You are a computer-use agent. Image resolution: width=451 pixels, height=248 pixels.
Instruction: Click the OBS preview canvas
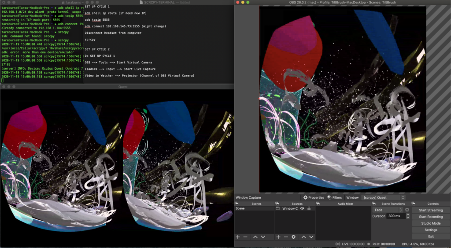pyautogui.click(x=343, y=99)
